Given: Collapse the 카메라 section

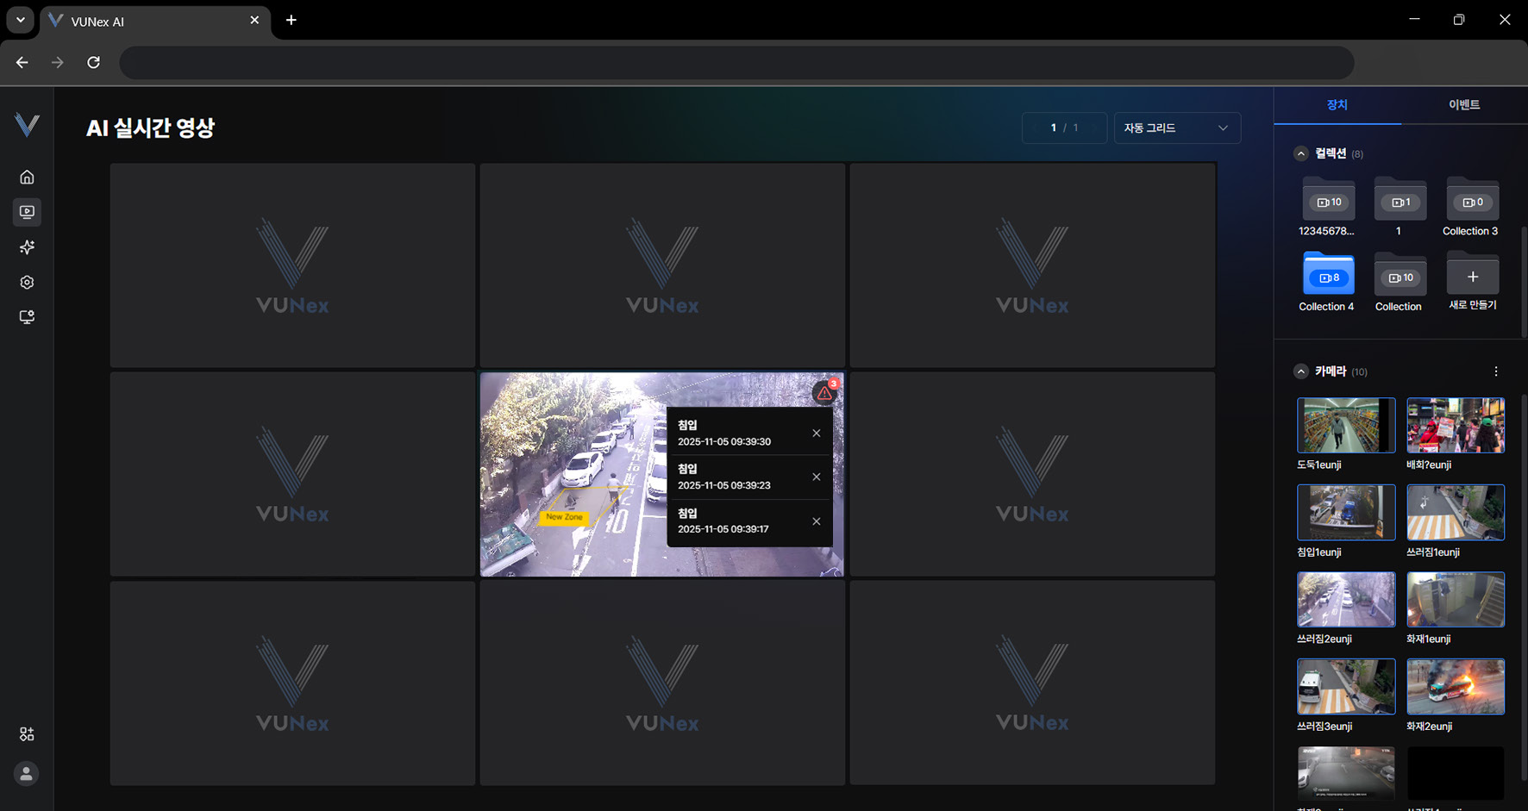Looking at the screenshot, I should point(1301,371).
